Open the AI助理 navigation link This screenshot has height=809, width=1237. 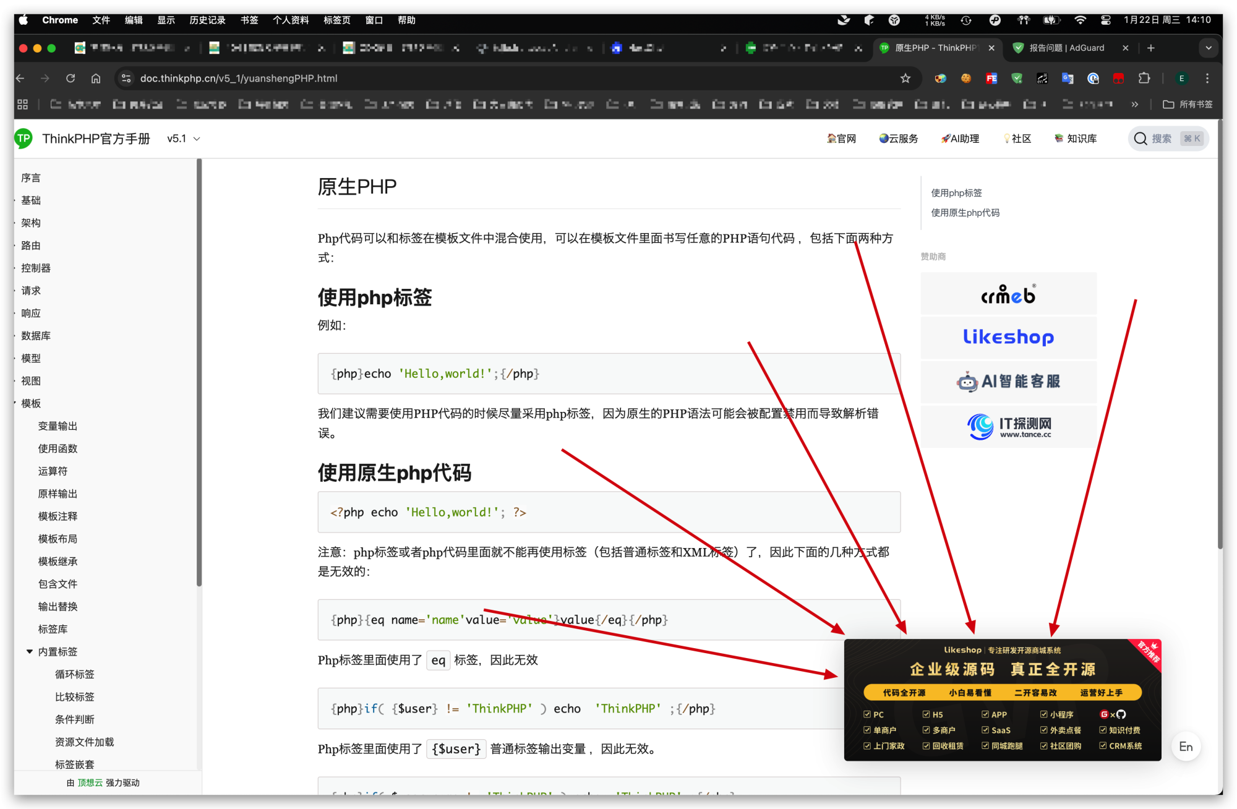click(961, 139)
